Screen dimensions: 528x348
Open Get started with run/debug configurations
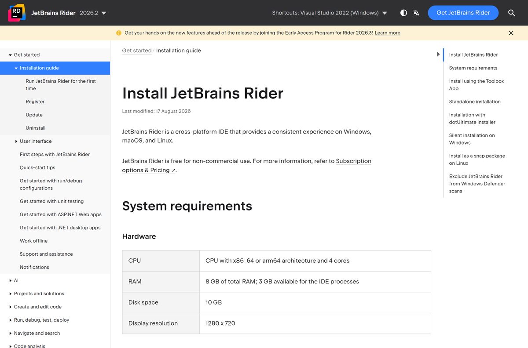click(51, 184)
